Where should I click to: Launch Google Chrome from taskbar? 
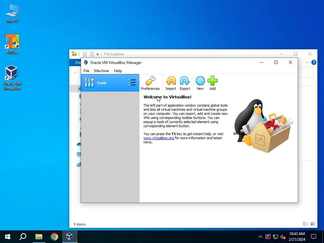pos(54,237)
